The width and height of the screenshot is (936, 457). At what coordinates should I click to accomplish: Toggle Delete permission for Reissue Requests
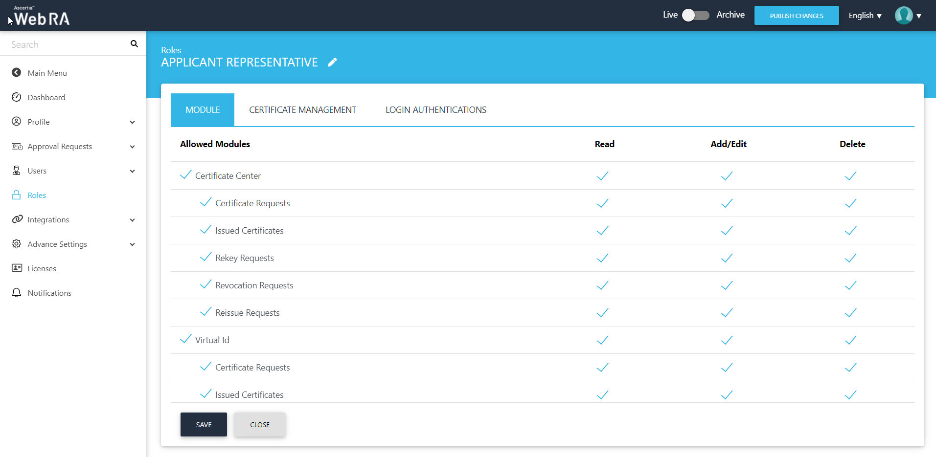851,313
